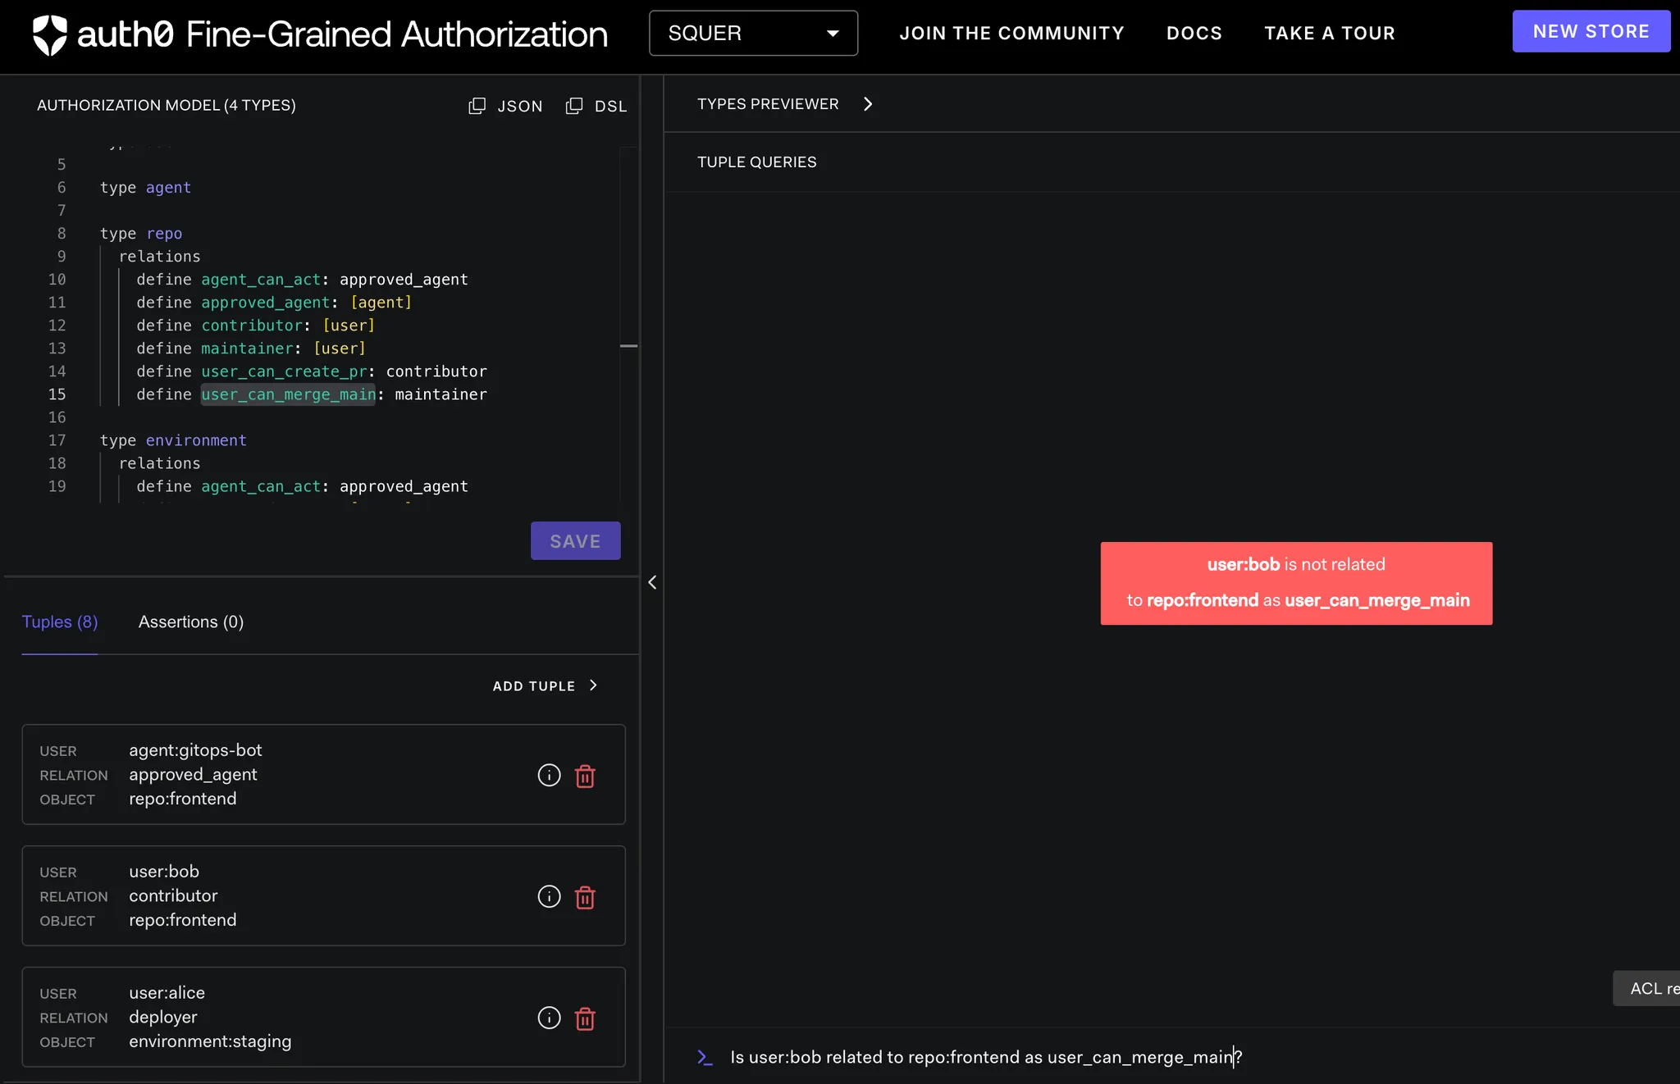Save the authorization model
The width and height of the screenshot is (1680, 1084).
pos(575,541)
